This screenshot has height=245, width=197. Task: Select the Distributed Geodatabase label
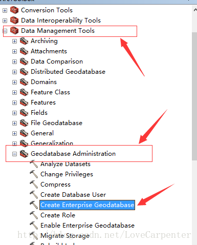click(68, 72)
